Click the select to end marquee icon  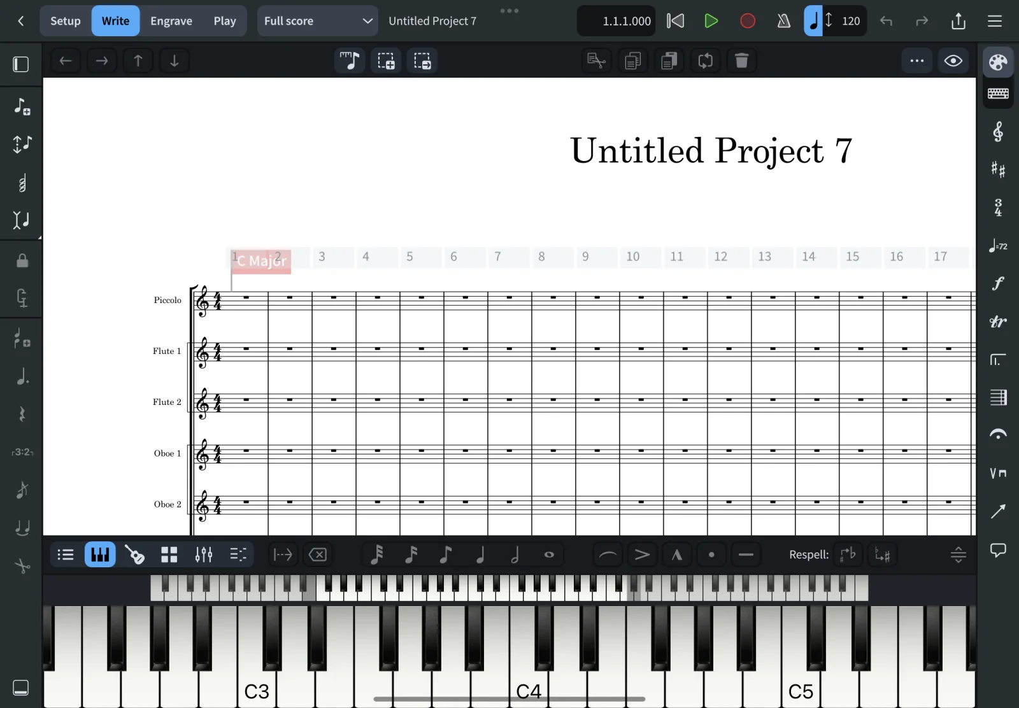422,61
